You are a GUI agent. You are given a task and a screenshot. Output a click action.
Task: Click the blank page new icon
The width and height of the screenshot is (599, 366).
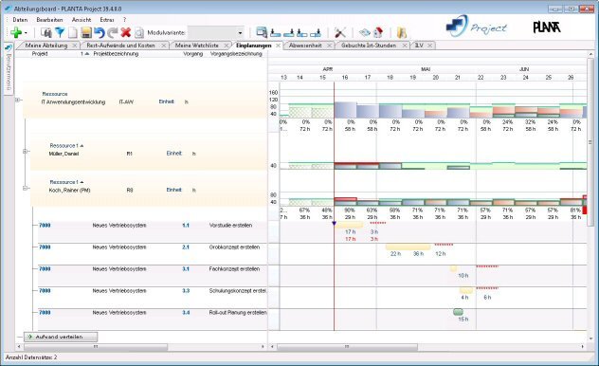73,33
